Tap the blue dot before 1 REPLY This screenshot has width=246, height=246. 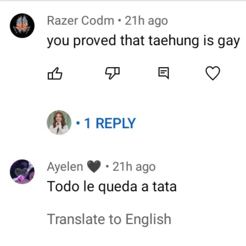click(78, 123)
